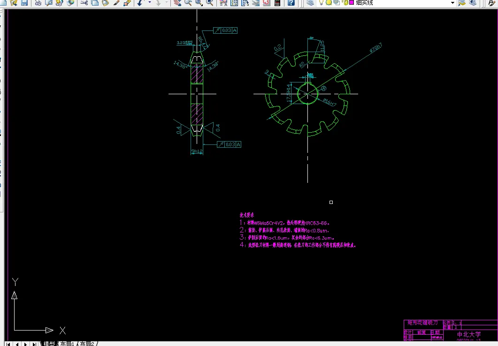Select requirement line 3 with Ra<1.6um

tap(287, 238)
